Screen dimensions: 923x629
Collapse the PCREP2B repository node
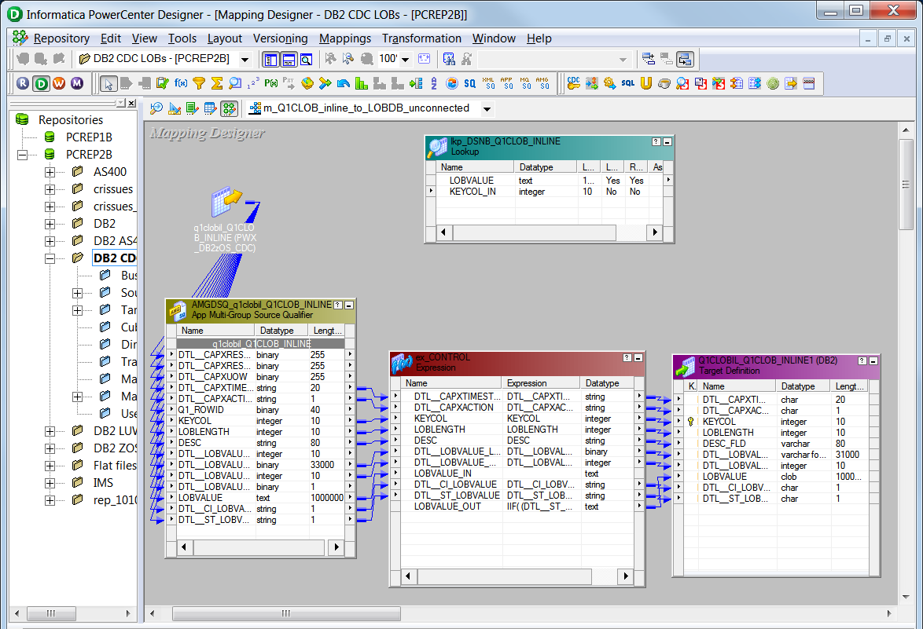pos(23,155)
